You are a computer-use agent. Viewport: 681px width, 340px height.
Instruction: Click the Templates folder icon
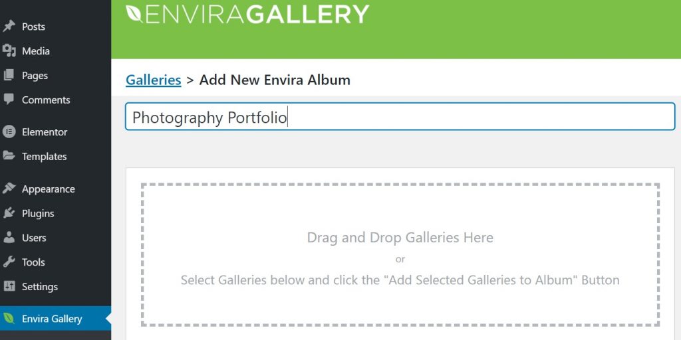tap(9, 155)
